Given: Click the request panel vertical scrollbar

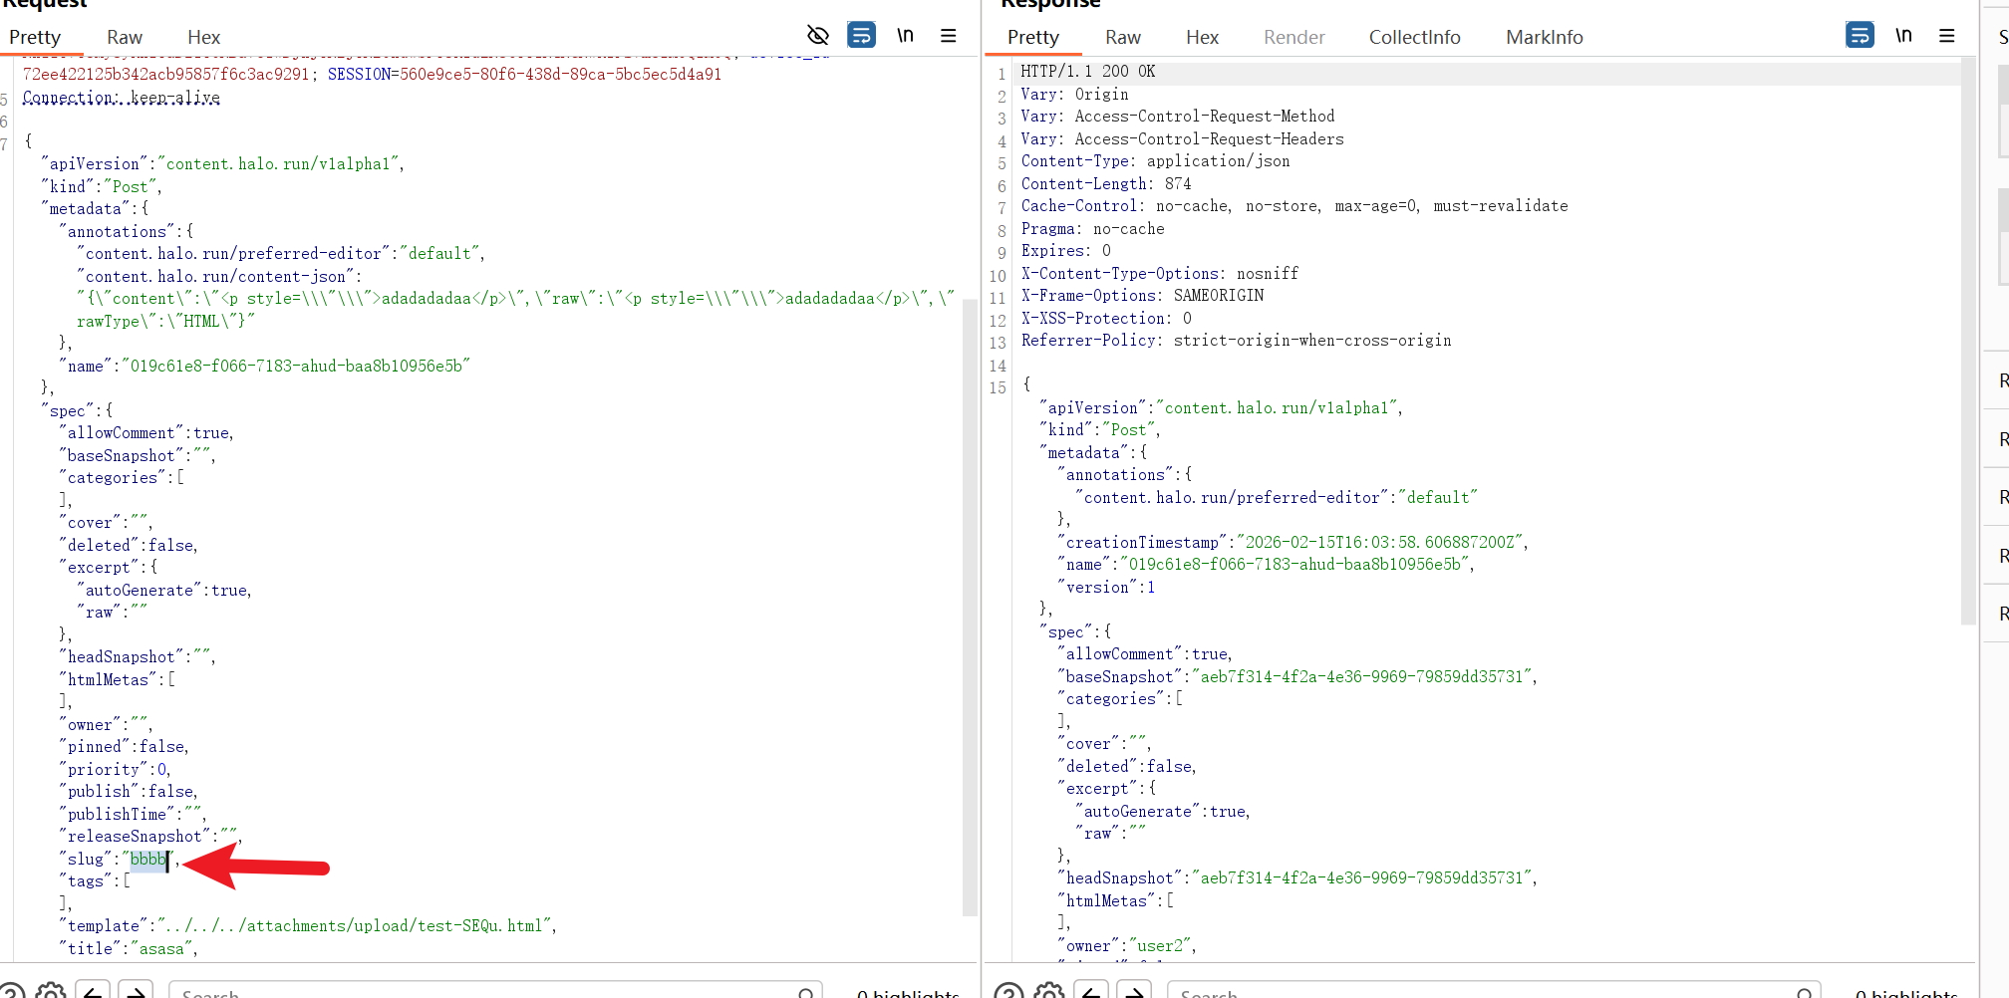Looking at the screenshot, I should [x=970, y=598].
